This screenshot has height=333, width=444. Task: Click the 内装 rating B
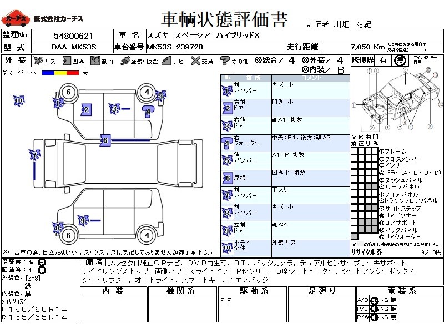pos(341,70)
